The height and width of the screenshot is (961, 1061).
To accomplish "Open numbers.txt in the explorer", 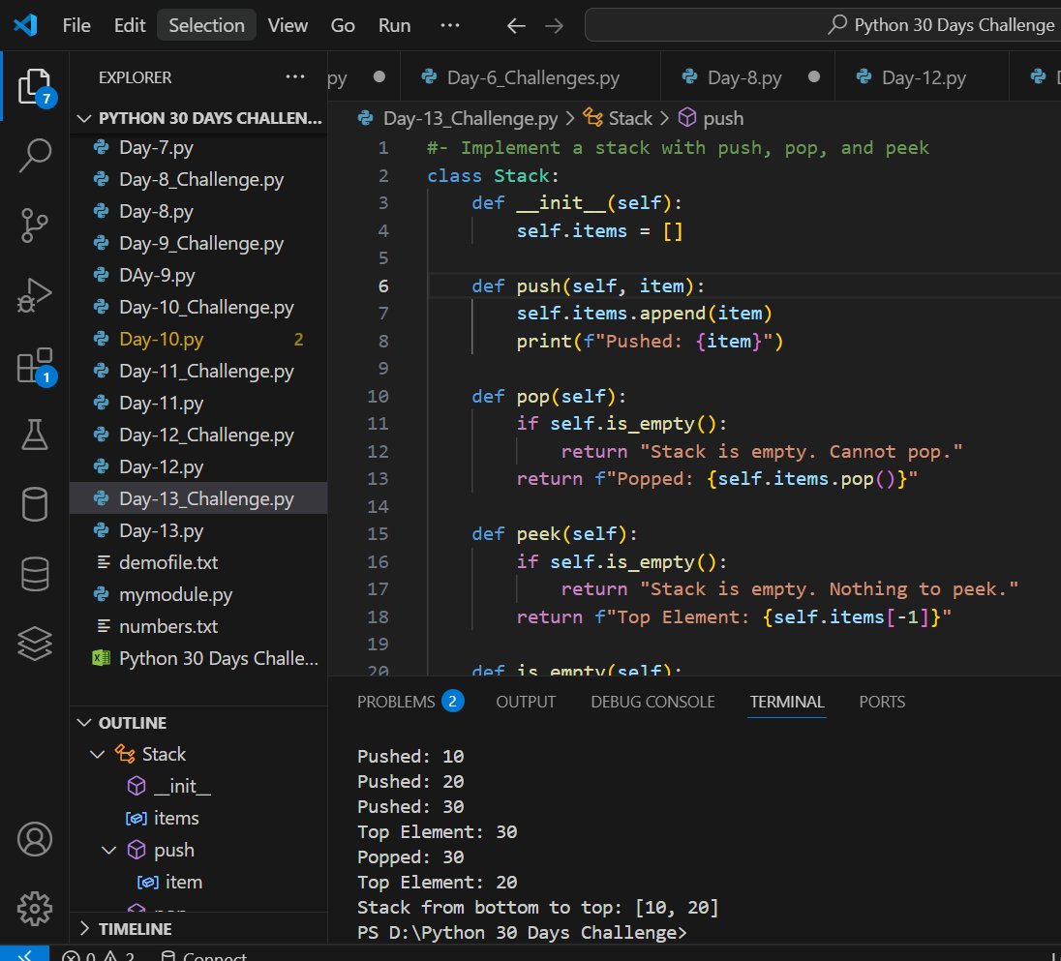I will point(199,626).
